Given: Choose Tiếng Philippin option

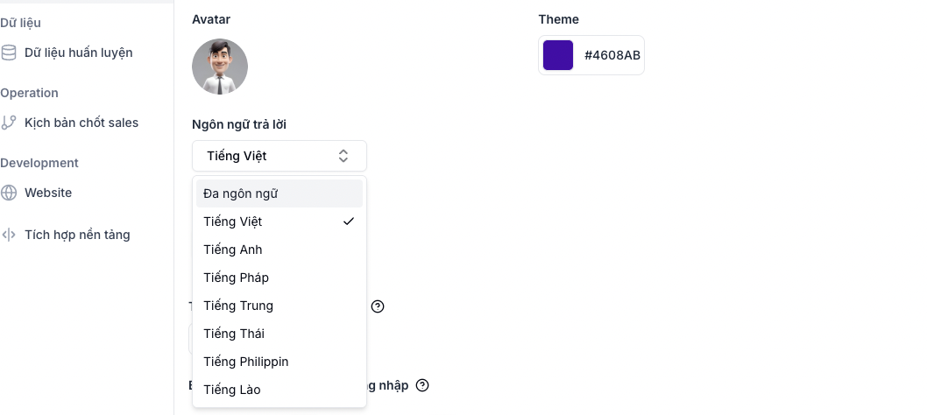Looking at the screenshot, I should pos(246,362).
